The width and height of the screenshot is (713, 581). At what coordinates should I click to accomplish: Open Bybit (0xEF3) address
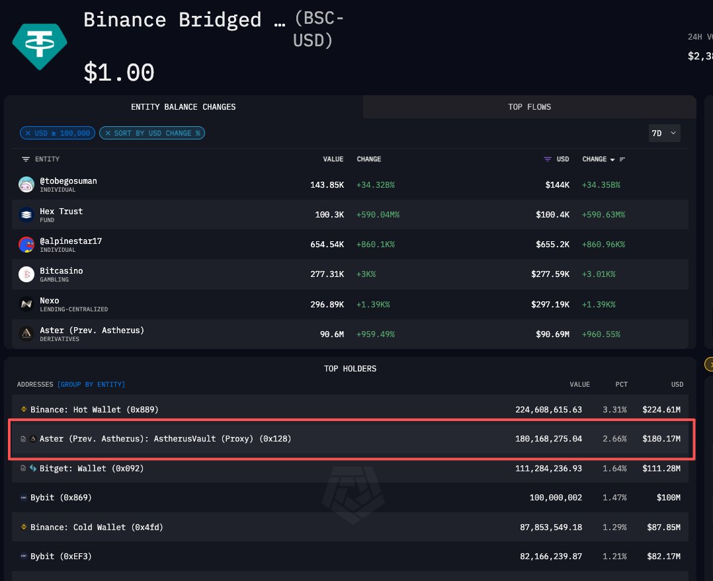61,556
